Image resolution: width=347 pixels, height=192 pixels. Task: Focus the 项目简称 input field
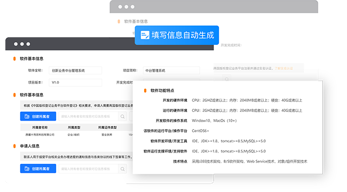pyautogui.click(x=171, y=70)
